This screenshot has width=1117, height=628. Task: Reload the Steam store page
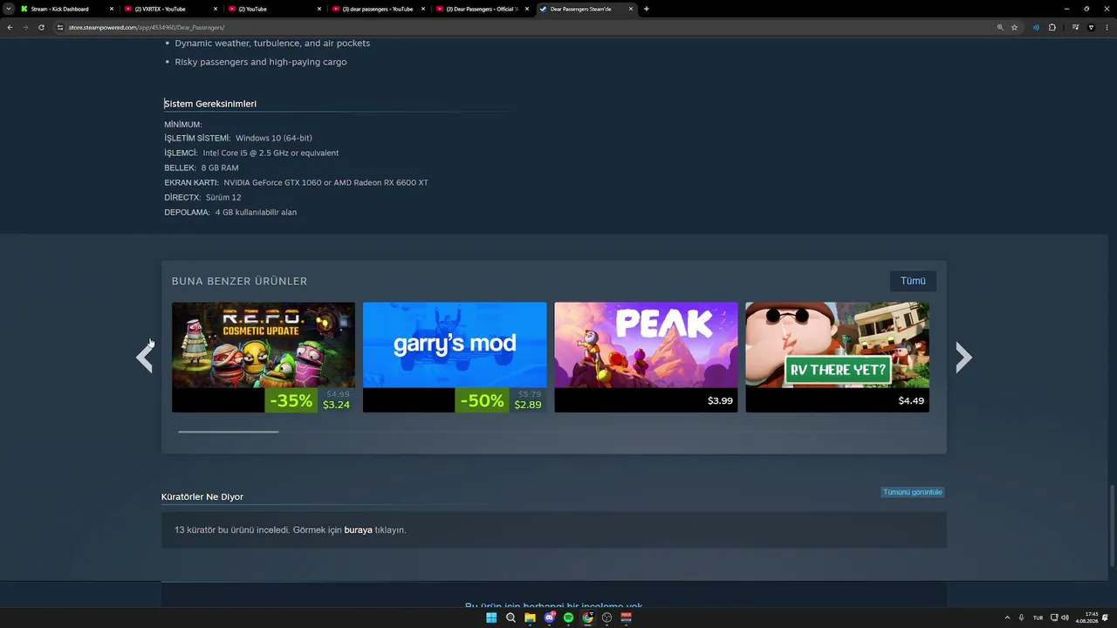[x=41, y=27]
